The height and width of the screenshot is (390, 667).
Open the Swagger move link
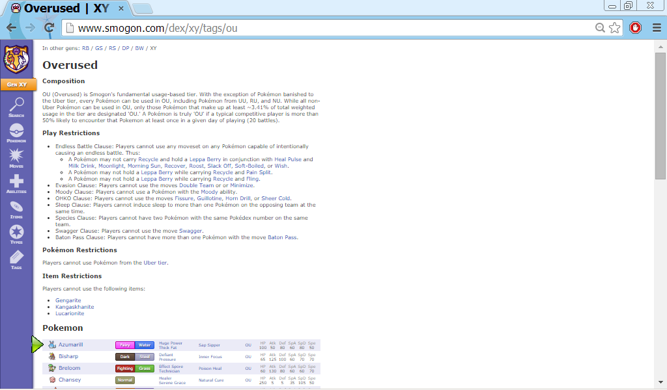tap(191, 231)
